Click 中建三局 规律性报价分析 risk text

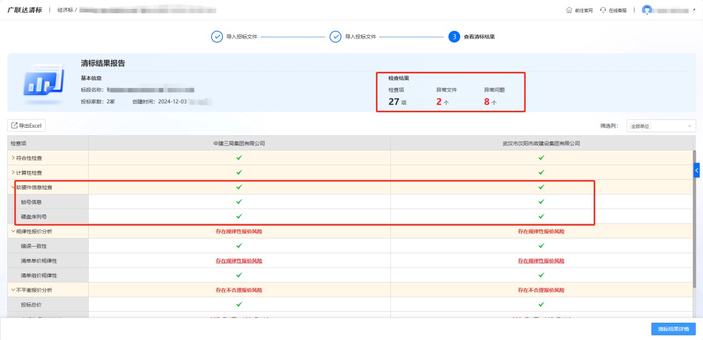(x=239, y=231)
